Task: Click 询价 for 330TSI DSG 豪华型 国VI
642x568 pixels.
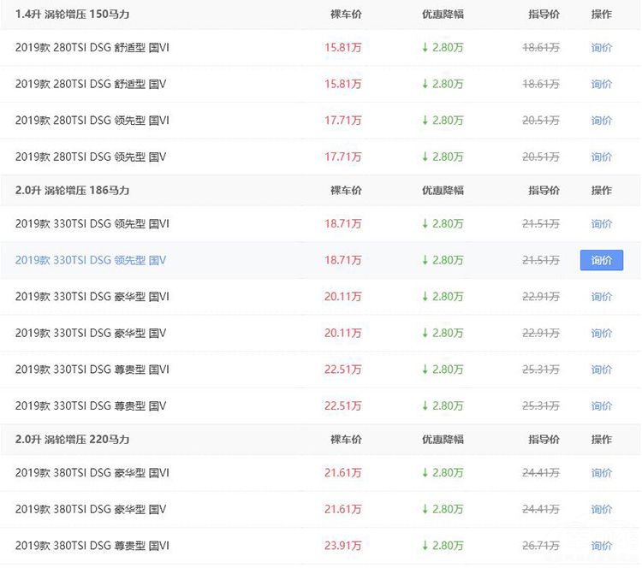Action: click(x=601, y=296)
